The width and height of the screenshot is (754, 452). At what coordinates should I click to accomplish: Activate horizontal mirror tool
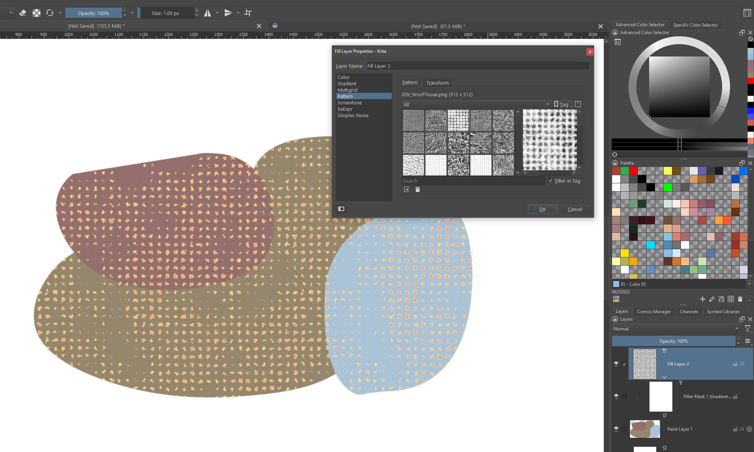pos(208,13)
